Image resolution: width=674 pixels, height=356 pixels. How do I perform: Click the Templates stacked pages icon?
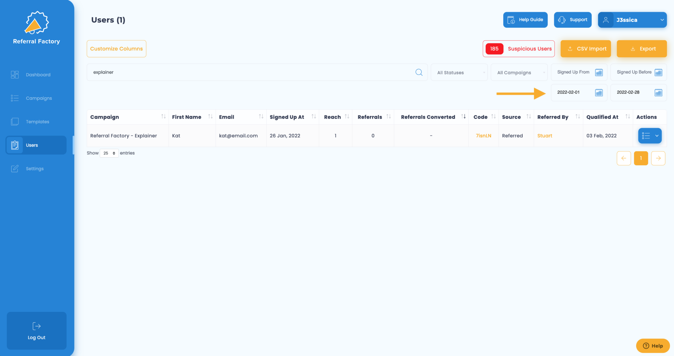[15, 122]
